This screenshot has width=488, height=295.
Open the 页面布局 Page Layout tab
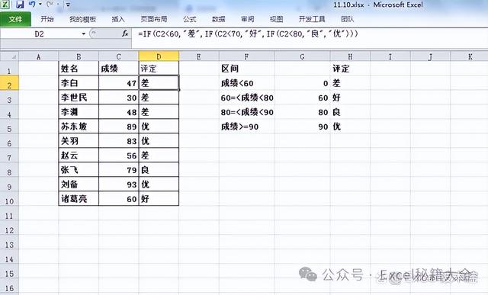click(154, 19)
